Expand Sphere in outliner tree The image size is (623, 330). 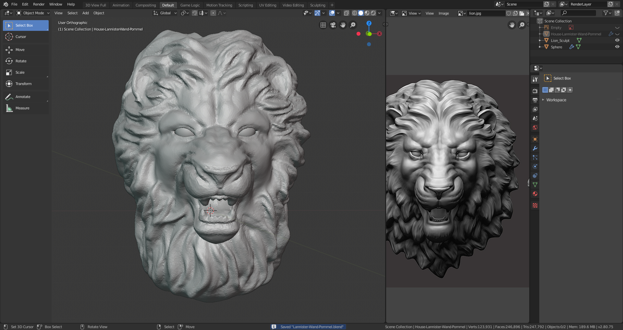(540, 47)
